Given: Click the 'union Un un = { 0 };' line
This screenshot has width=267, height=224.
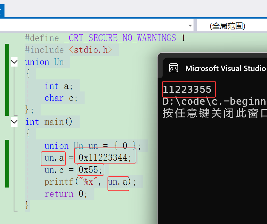Looking at the screenshot, I should 93,146.
